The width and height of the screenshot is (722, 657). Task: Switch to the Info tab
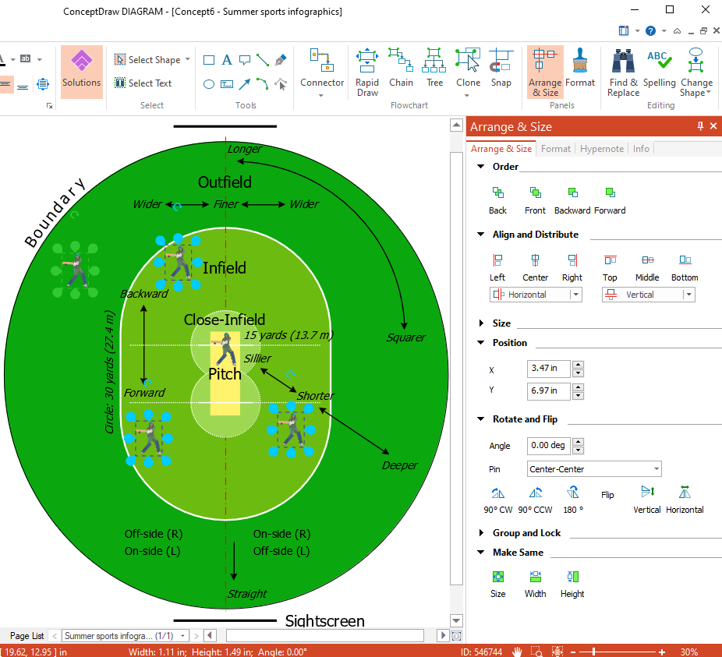641,149
